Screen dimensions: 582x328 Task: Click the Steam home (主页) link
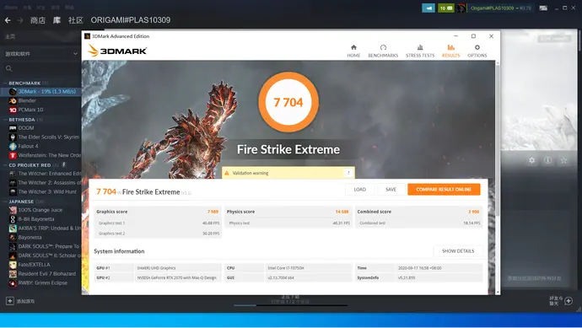click(x=10, y=36)
